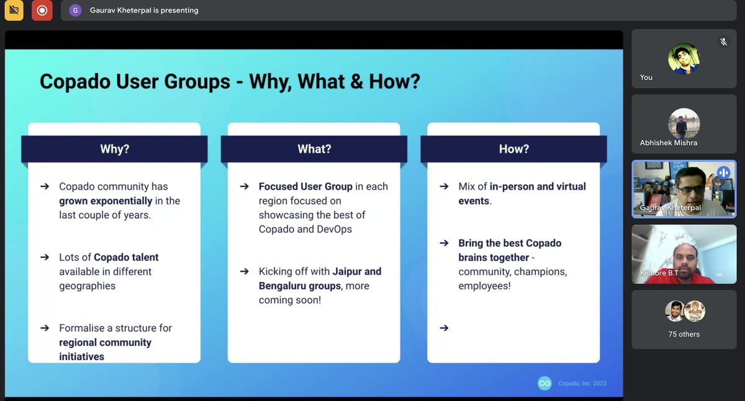The width and height of the screenshot is (745, 401).
Task: Click the 'Kishore B.T' name label
Action: [x=659, y=273]
